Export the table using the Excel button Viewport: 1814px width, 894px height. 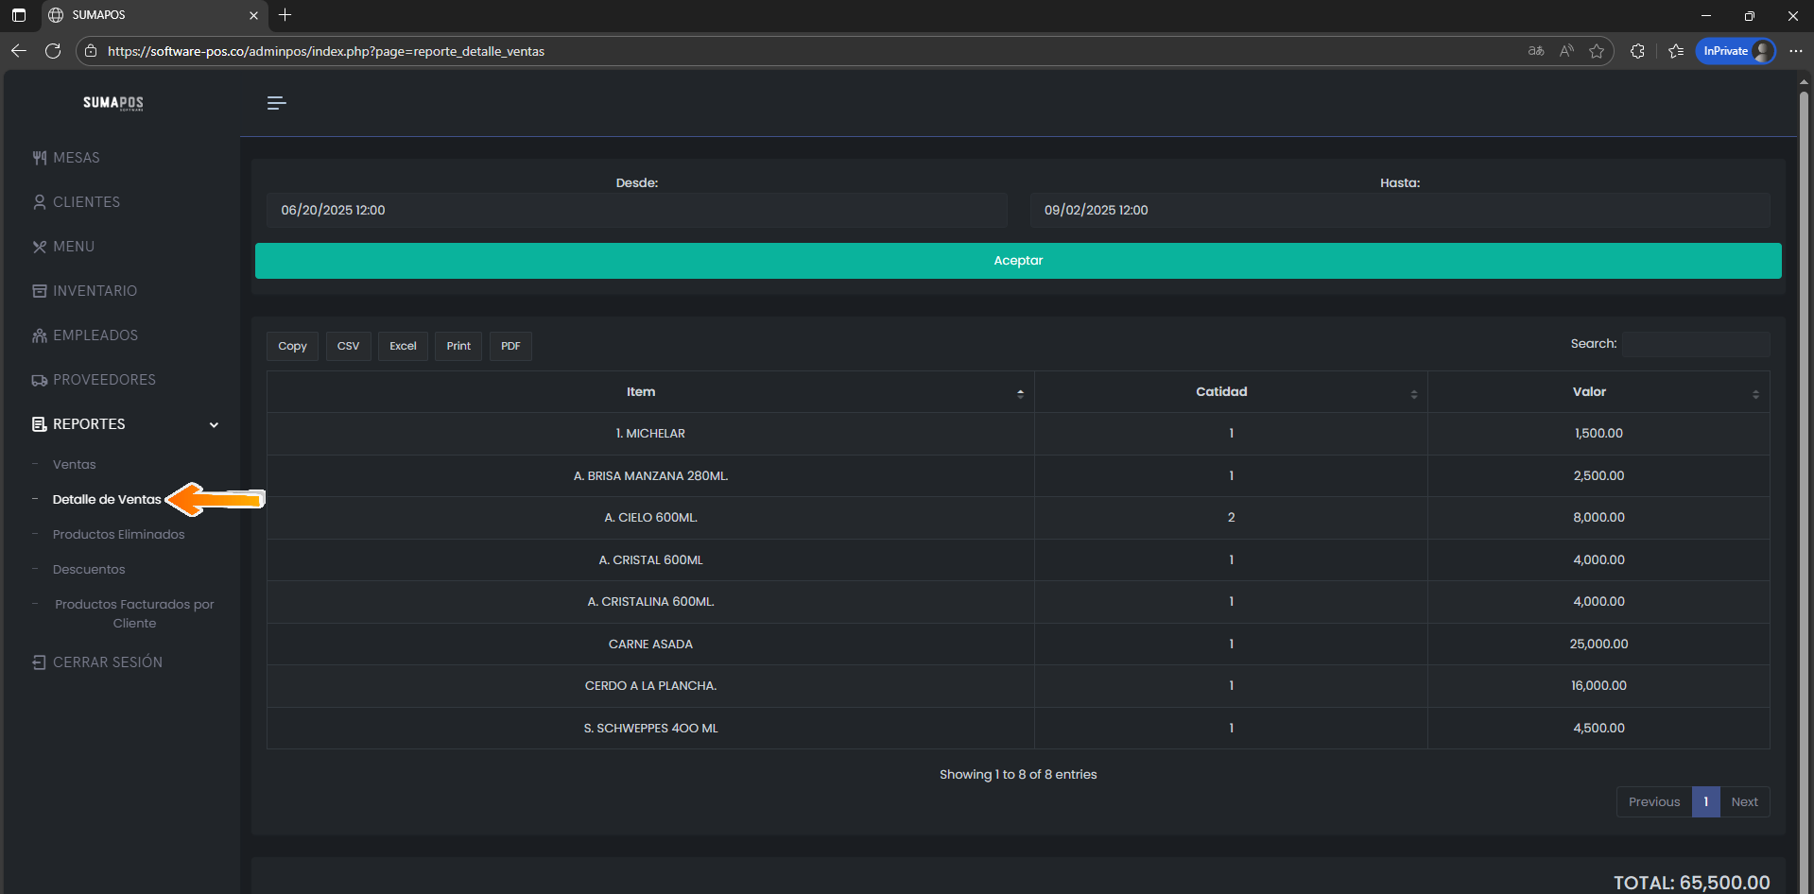403,346
